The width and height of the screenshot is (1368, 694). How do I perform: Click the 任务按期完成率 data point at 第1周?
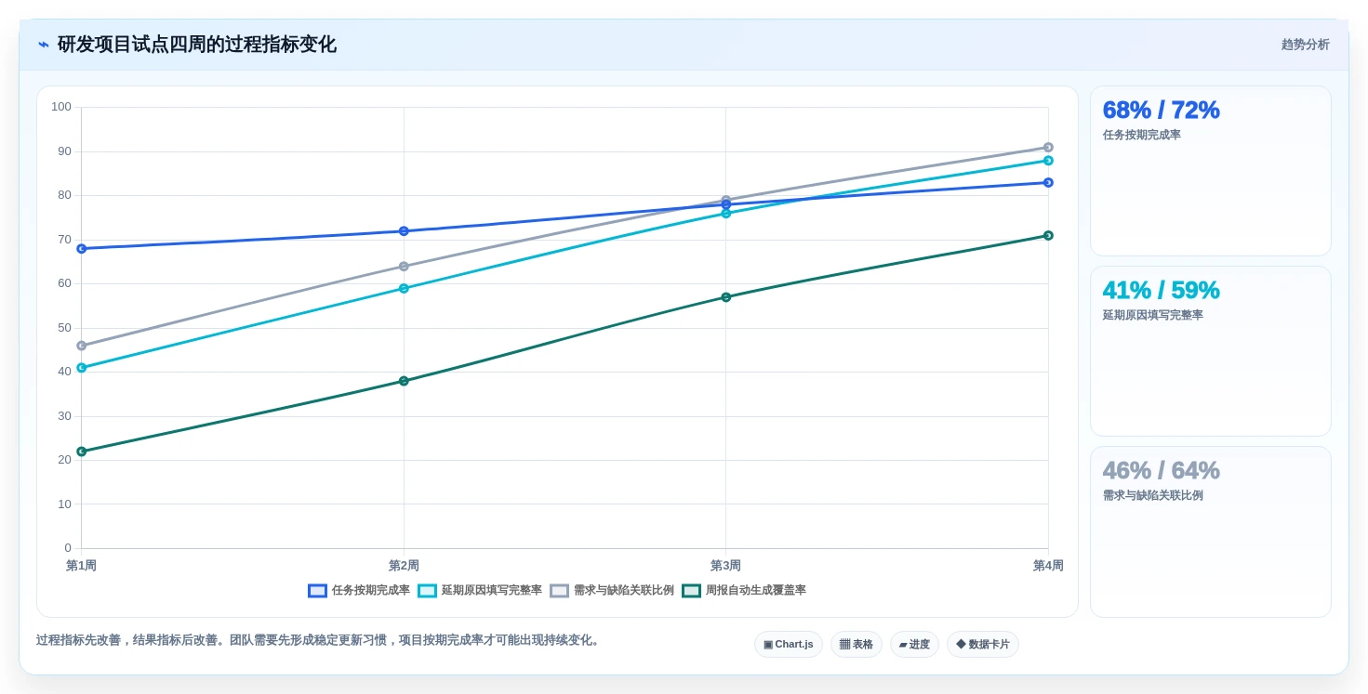click(x=82, y=248)
